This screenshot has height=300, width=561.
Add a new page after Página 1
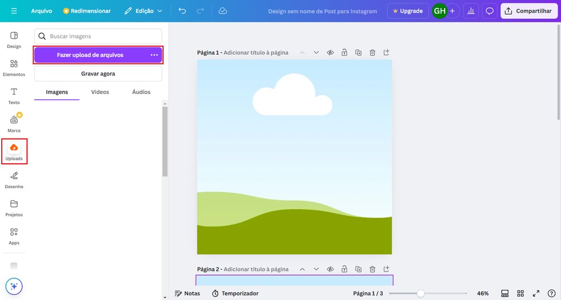(x=387, y=52)
